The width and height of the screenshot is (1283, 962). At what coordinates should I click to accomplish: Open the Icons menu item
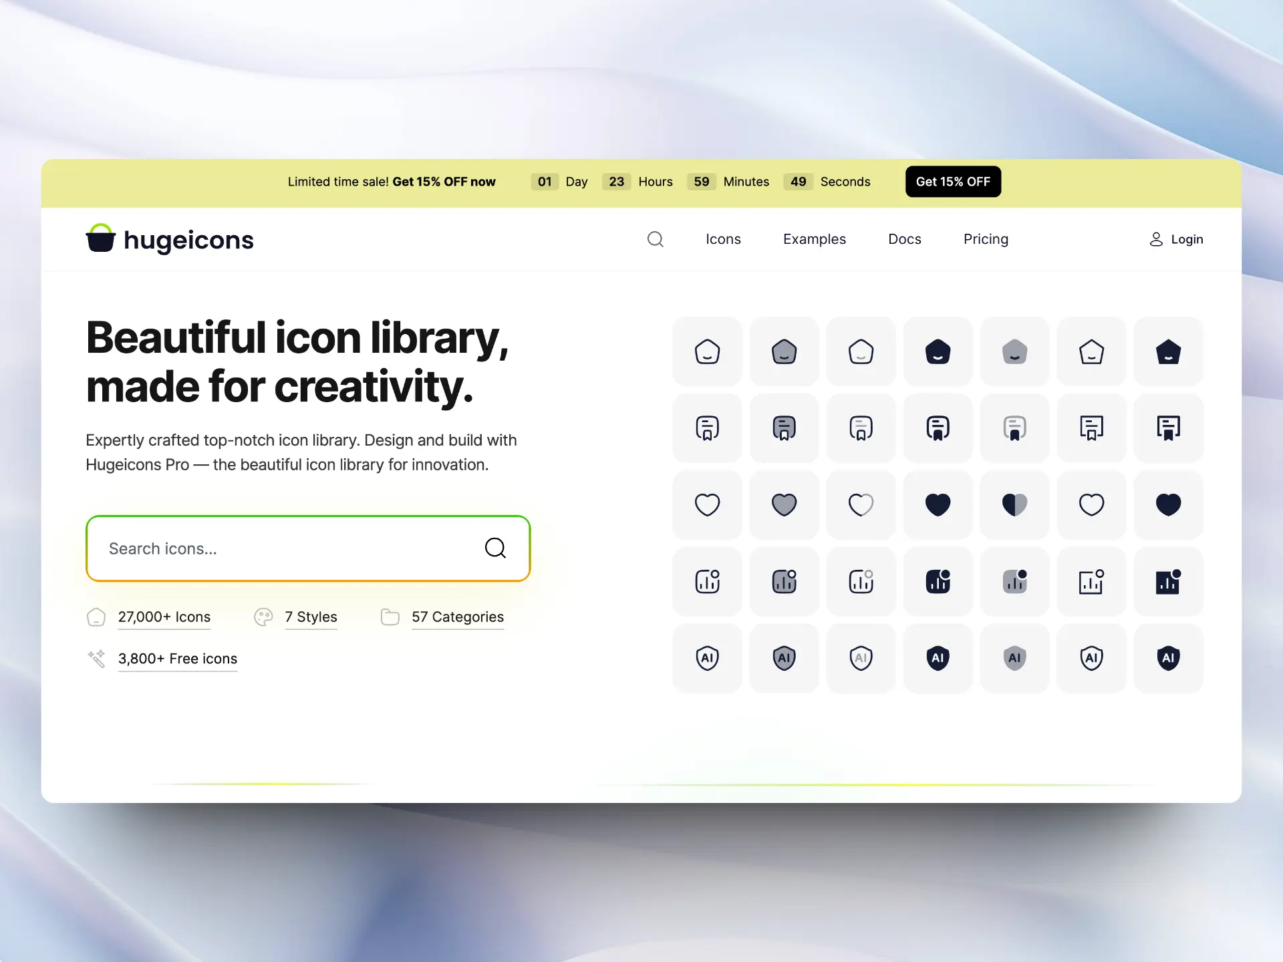(723, 239)
